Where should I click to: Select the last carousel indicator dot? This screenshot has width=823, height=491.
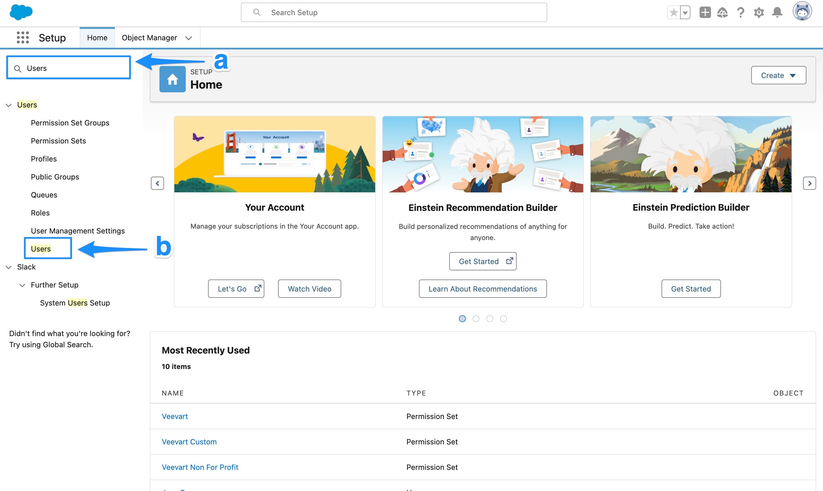tap(504, 319)
